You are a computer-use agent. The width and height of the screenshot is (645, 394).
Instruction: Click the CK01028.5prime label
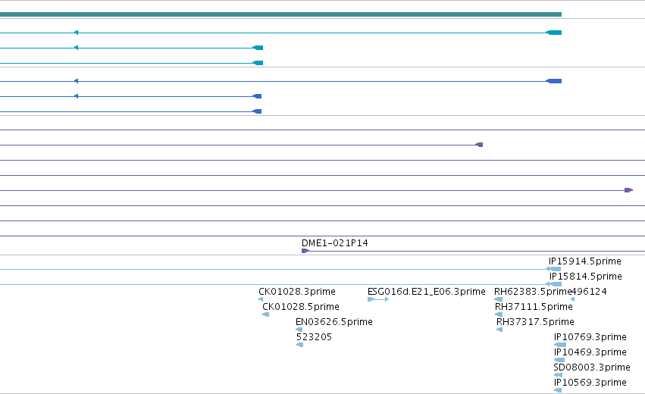click(x=301, y=307)
